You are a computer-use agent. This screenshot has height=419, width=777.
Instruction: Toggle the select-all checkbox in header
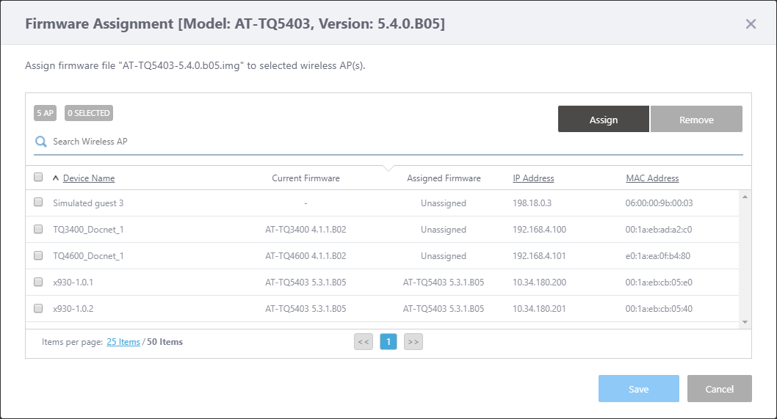coord(38,177)
